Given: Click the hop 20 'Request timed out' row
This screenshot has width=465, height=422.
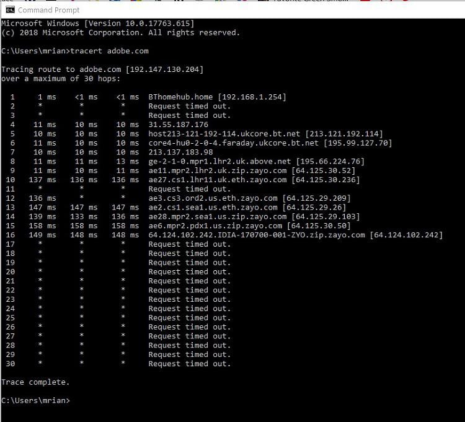Looking at the screenshot, I should pyautogui.click(x=118, y=271).
